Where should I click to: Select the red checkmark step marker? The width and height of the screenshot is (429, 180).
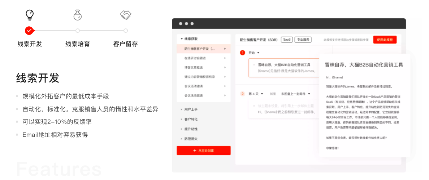[x=30, y=31]
